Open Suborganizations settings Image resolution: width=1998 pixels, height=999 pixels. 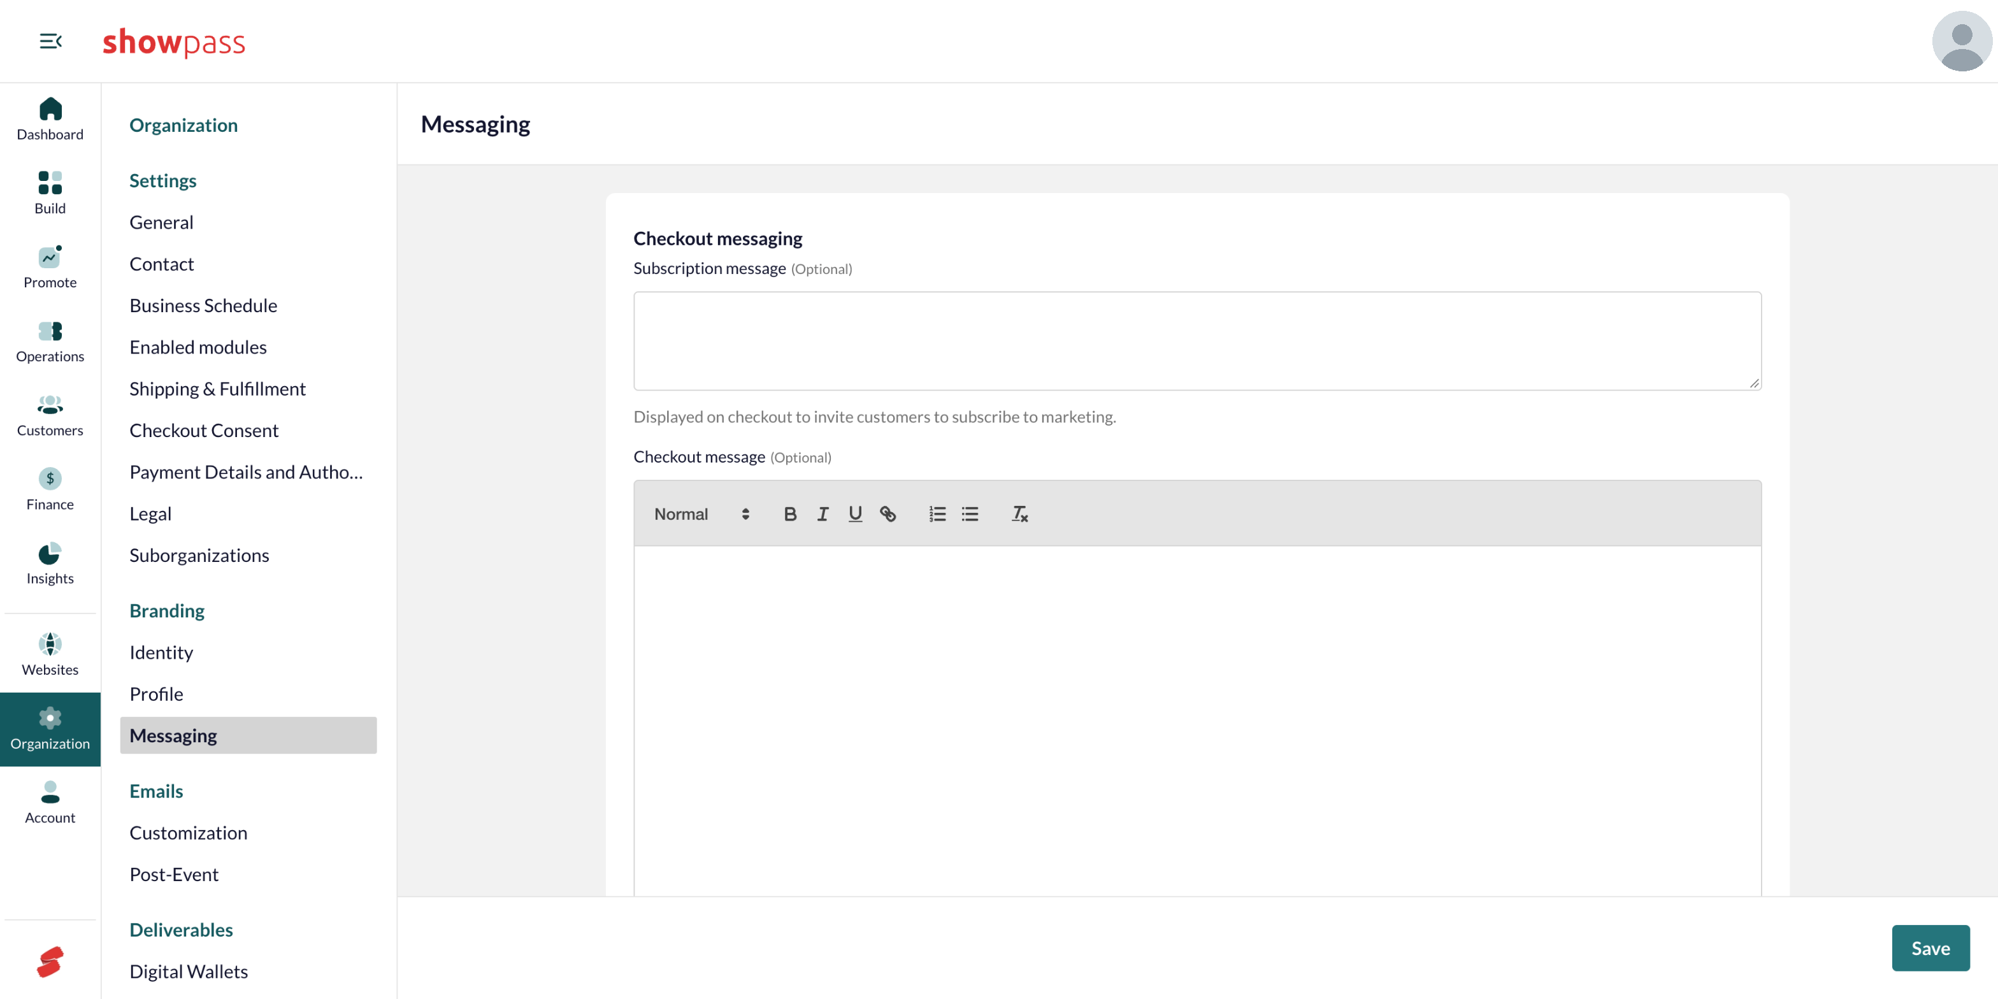pos(199,554)
